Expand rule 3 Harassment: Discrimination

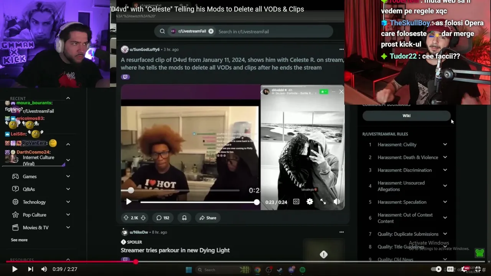pyautogui.click(x=445, y=170)
